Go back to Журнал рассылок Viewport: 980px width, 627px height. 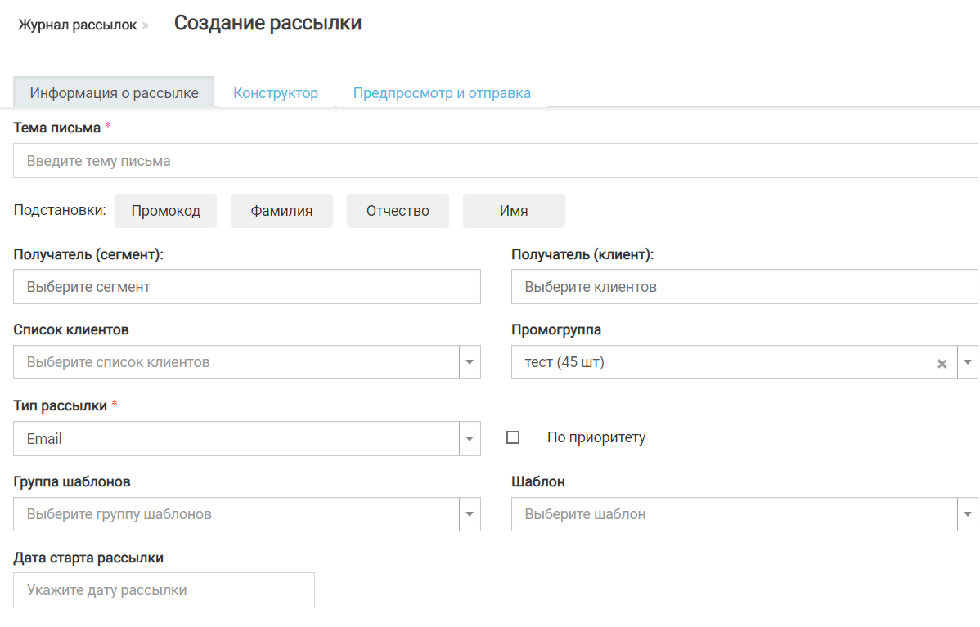pyautogui.click(x=78, y=25)
